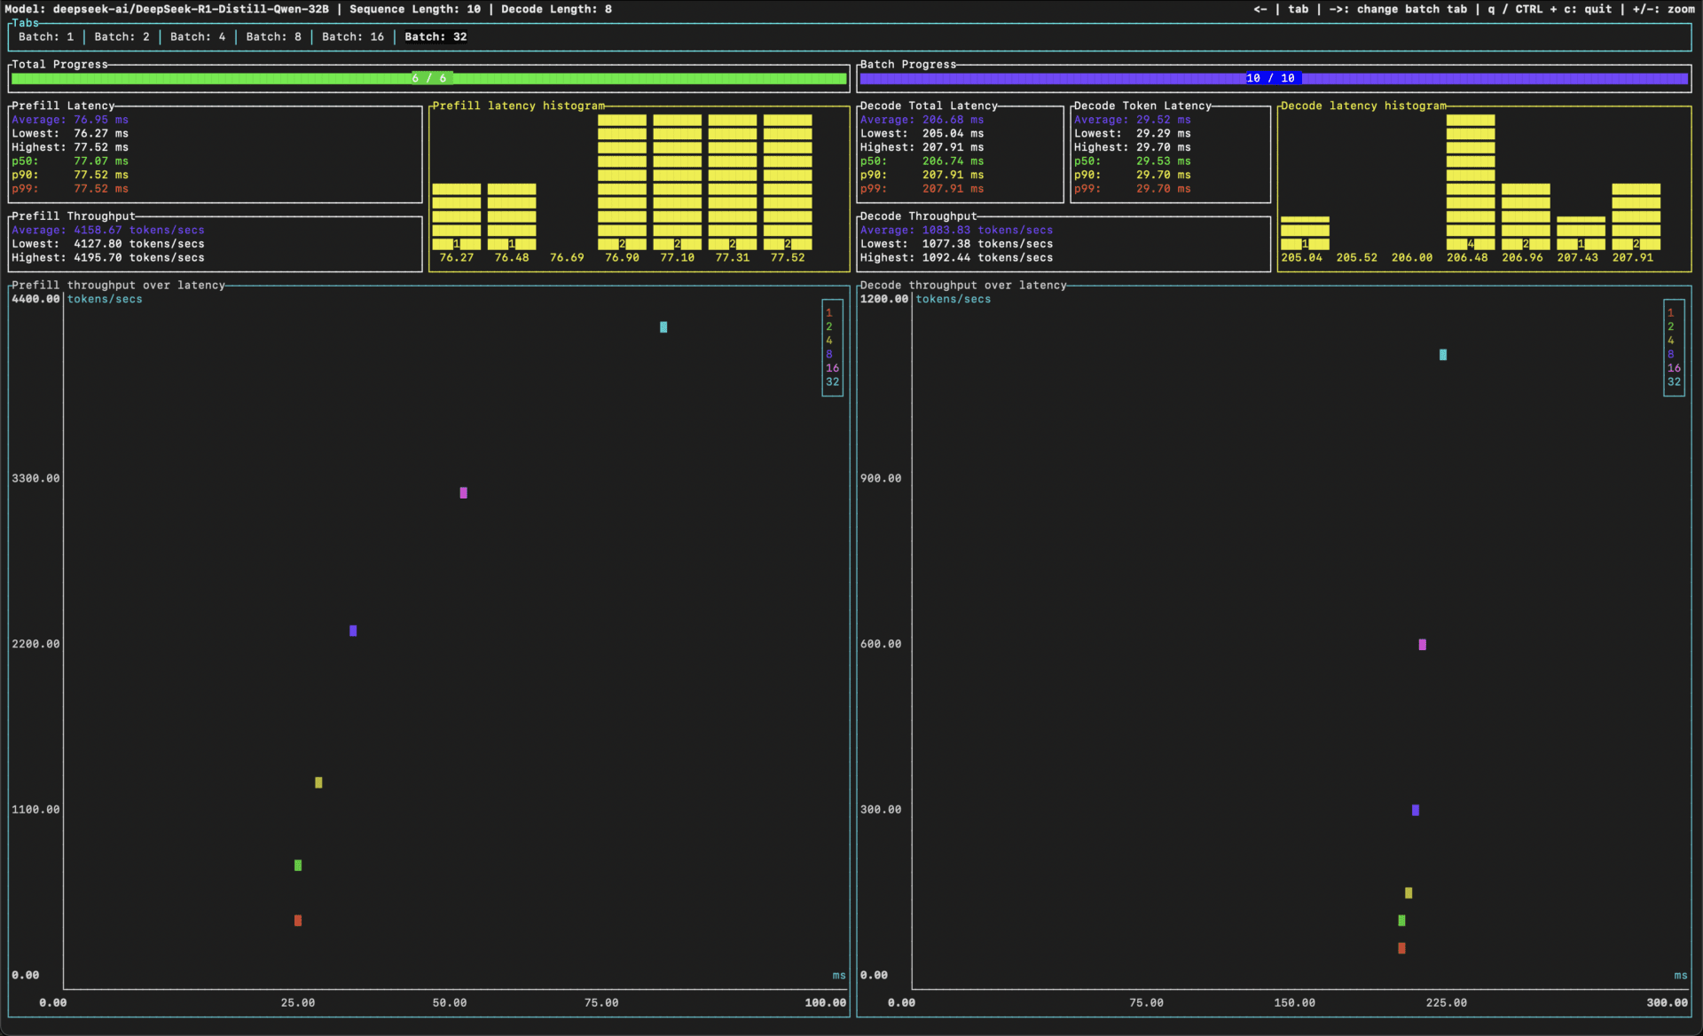Screen dimensions: 1703x1036
Task: Click the red batch 1 point in prefill chart
Action: coord(298,921)
